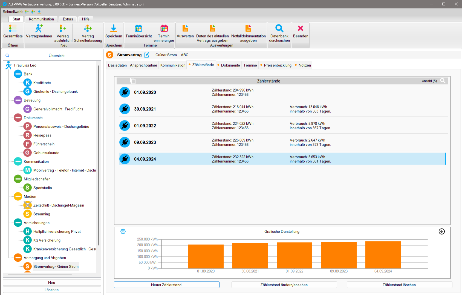Image resolution: width=462 pixels, height=295 pixels.
Task: Collapse the chart with down-arrow button
Action: [x=441, y=232]
